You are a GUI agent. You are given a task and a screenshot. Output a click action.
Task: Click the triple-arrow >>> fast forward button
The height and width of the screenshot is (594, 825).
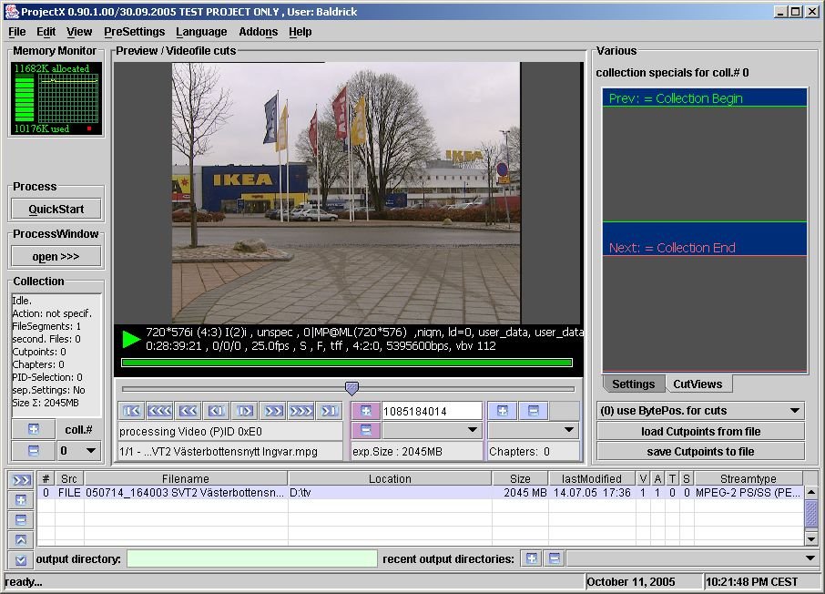301,411
